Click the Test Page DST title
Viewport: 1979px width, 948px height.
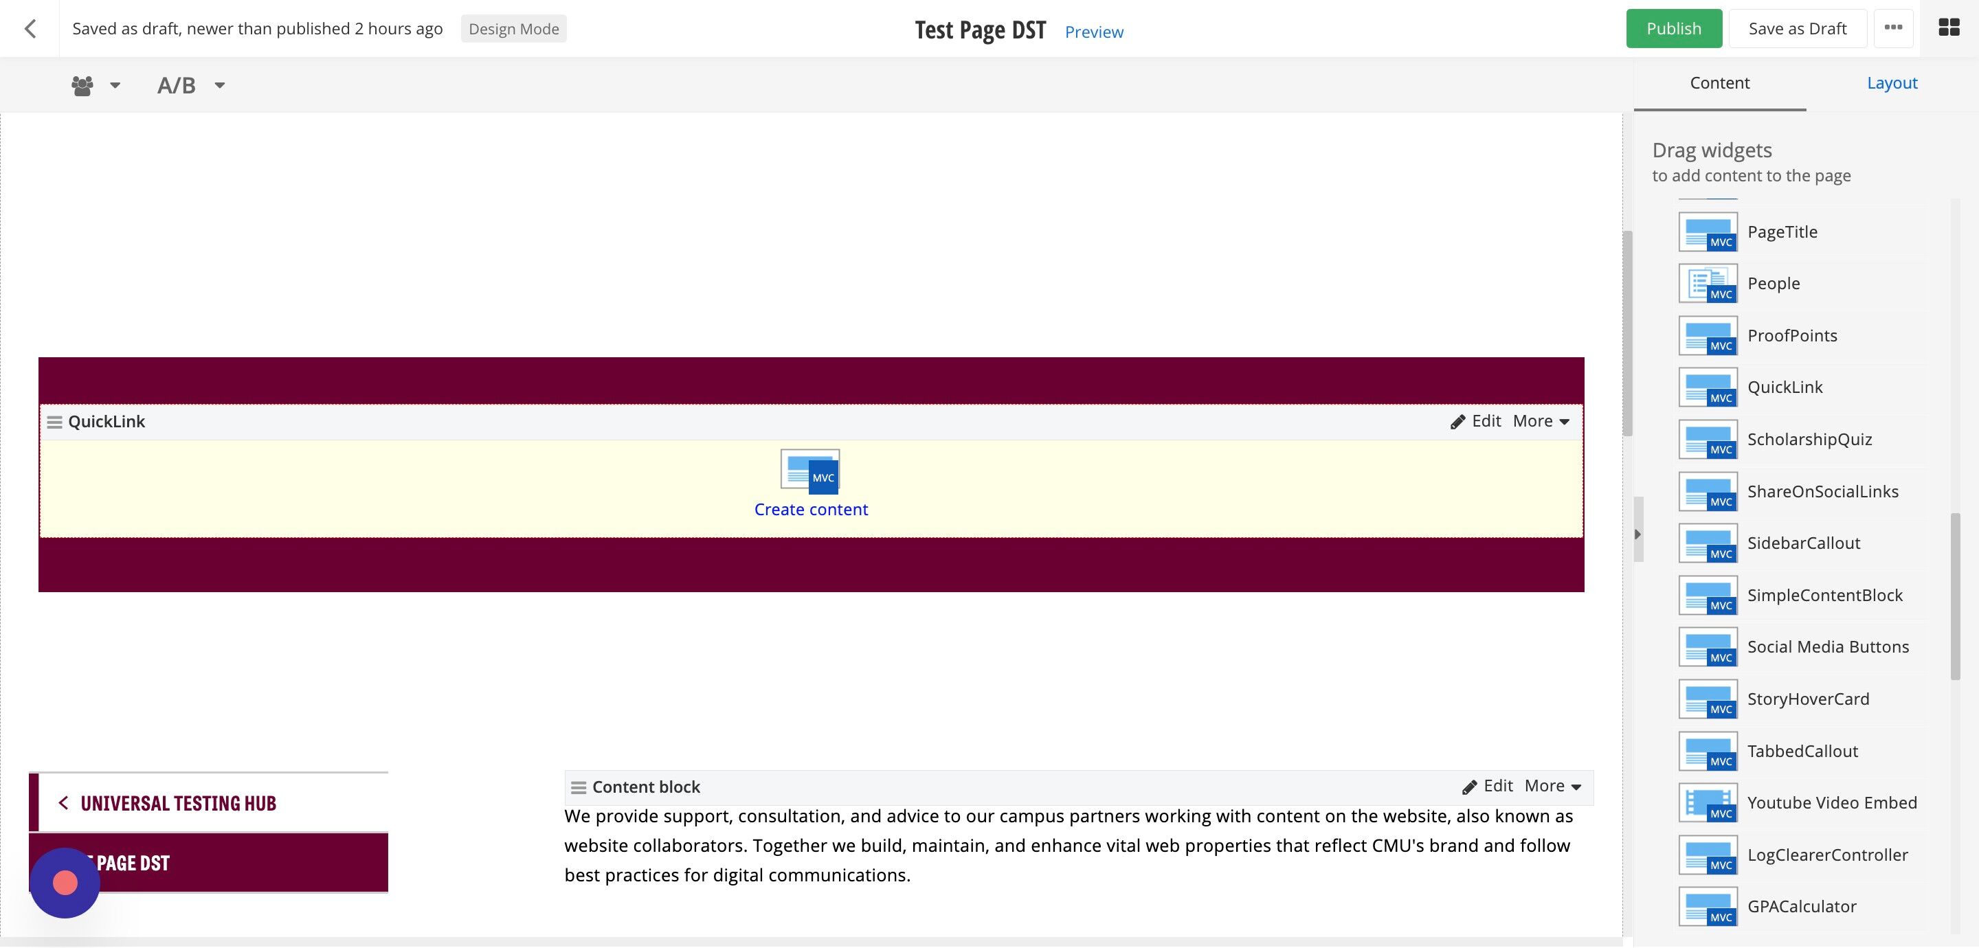point(981,30)
